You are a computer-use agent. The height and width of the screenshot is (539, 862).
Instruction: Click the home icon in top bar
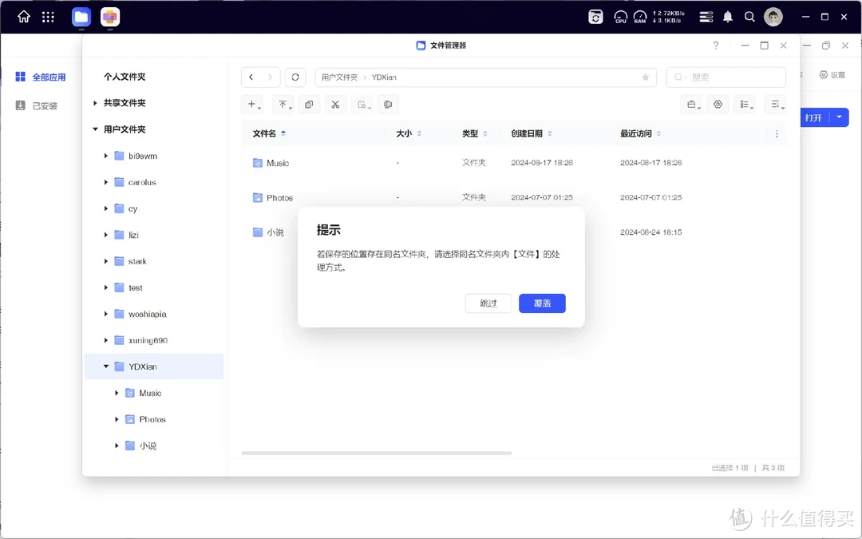(x=24, y=17)
